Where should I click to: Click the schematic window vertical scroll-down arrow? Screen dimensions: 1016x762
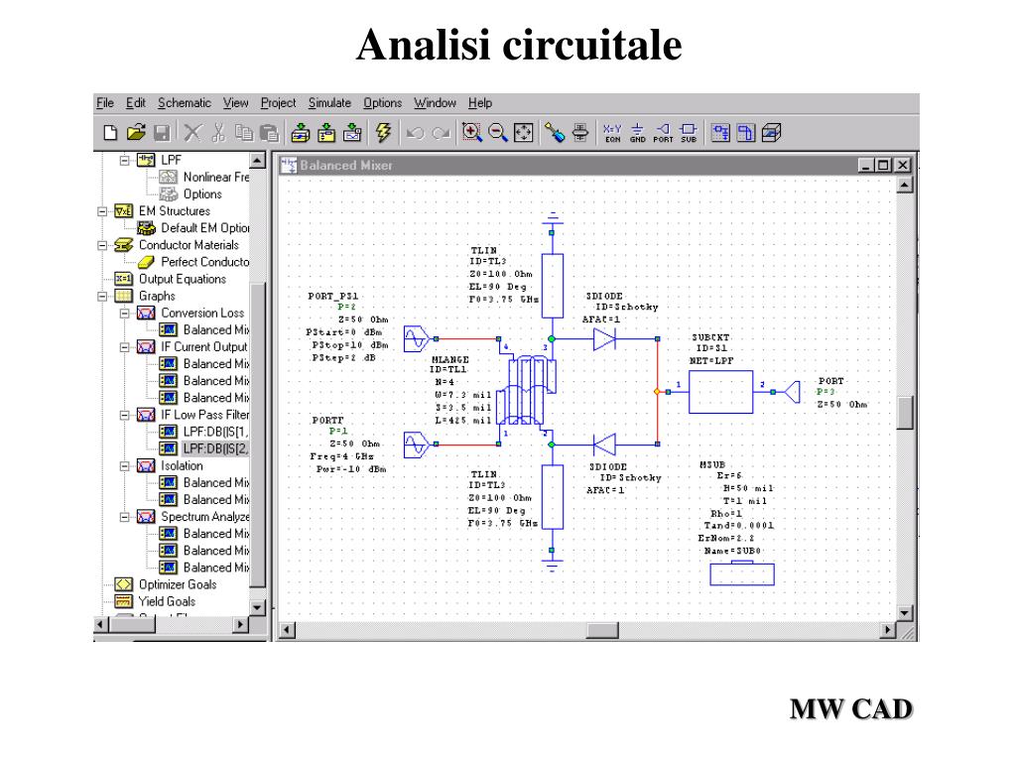[905, 613]
